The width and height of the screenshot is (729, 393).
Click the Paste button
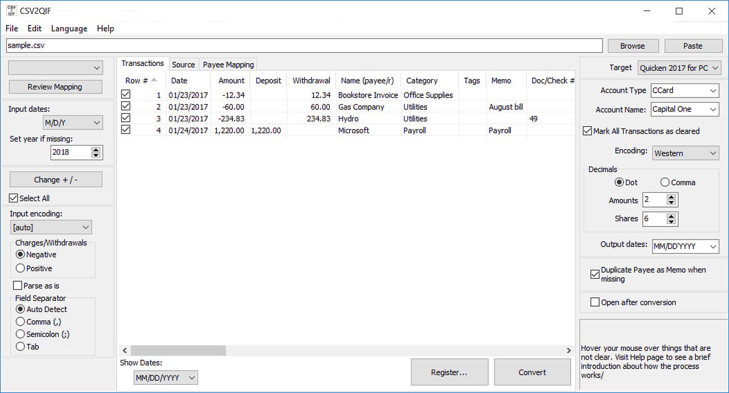[693, 46]
